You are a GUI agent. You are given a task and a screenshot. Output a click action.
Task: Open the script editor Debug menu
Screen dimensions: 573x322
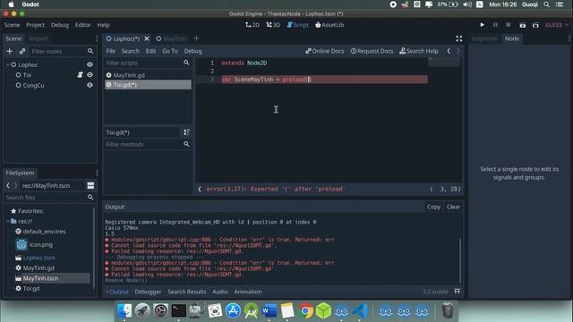(x=193, y=51)
